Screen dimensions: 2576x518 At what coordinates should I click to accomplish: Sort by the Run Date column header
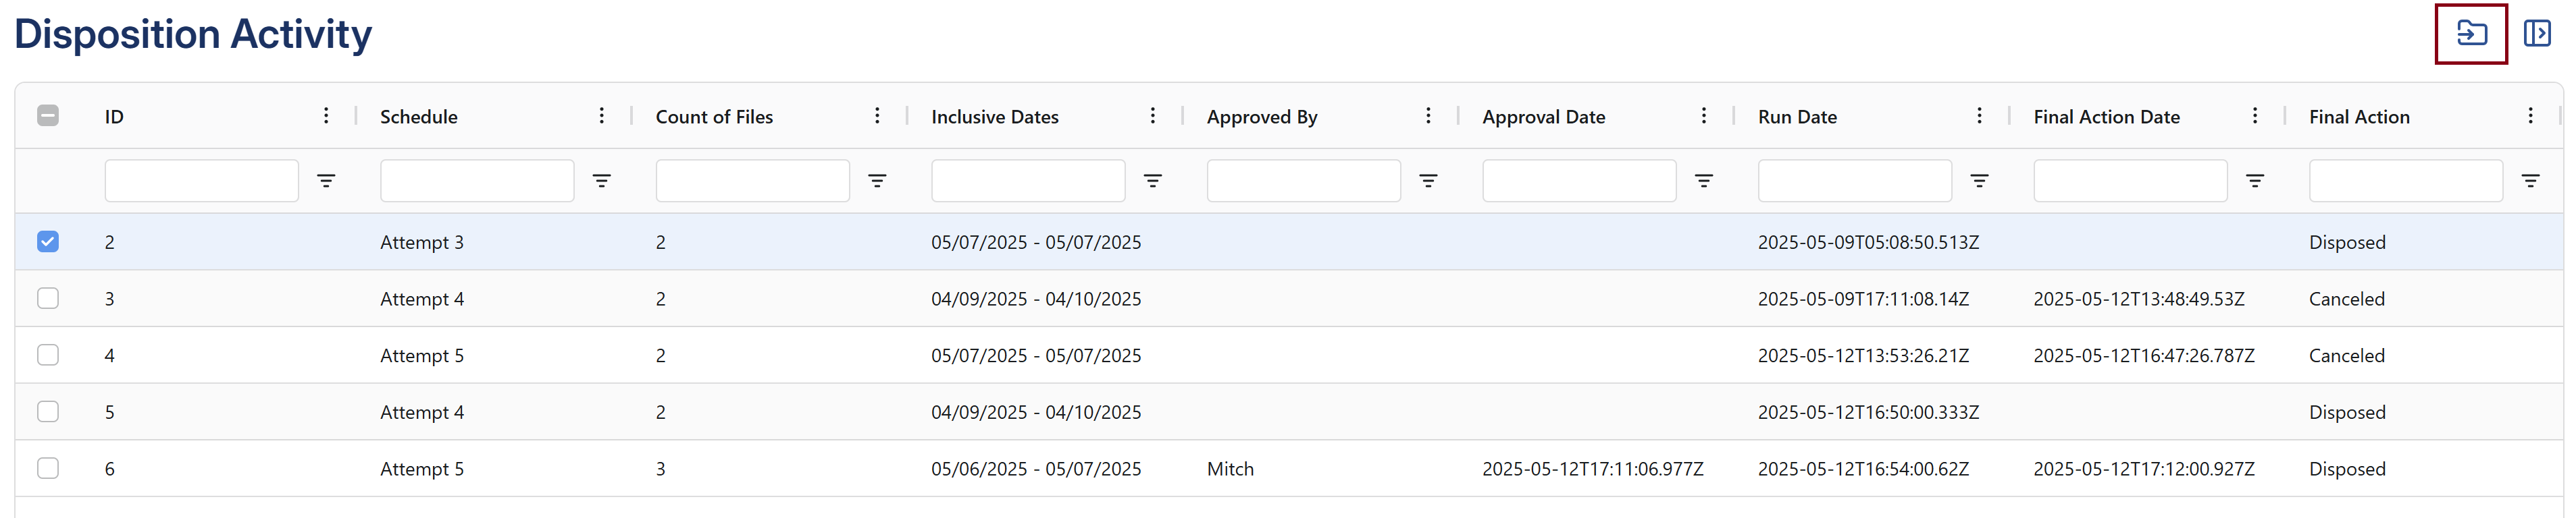pyautogui.click(x=1797, y=117)
